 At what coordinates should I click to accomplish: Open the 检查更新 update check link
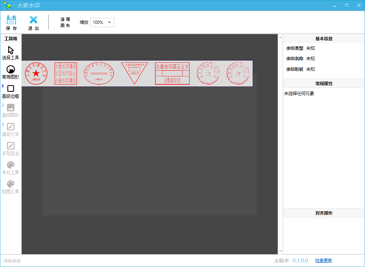[324, 261]
